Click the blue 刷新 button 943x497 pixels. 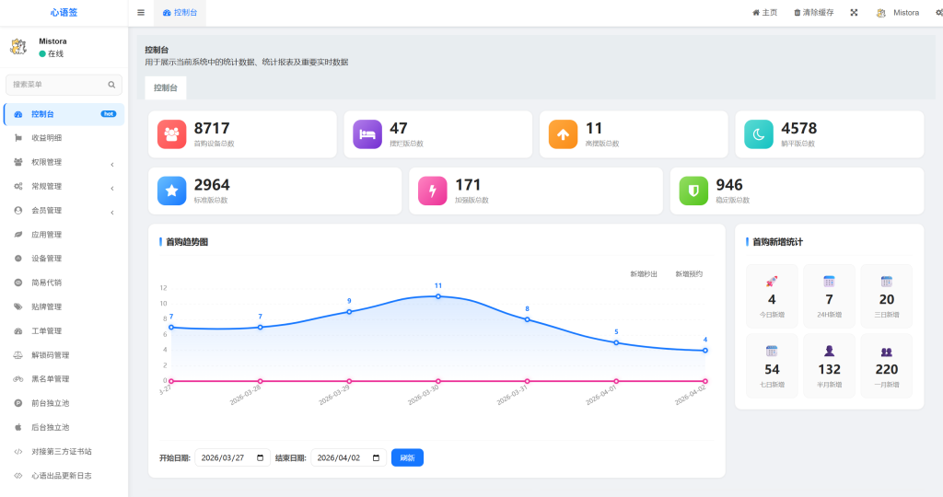407,458
